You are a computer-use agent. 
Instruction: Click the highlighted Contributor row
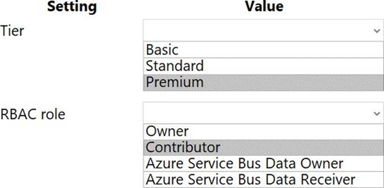tap(263, 148)
